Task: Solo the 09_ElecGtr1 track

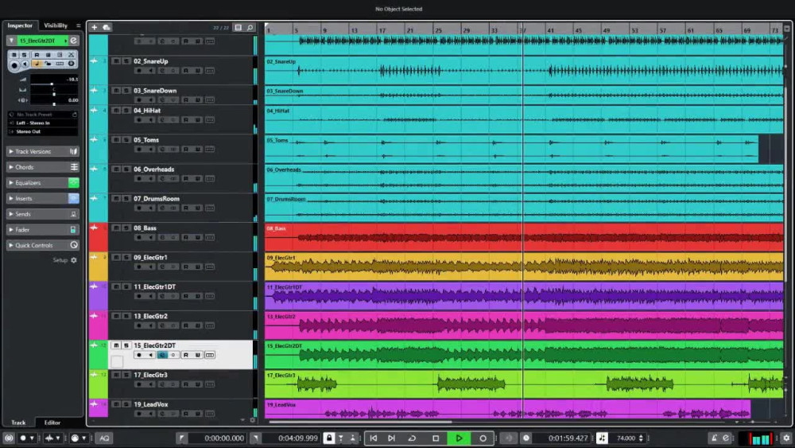Action: [126, 257]
